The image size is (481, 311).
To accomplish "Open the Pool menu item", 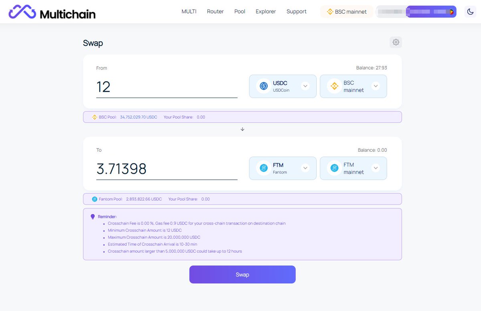I will tap(240, 12).
